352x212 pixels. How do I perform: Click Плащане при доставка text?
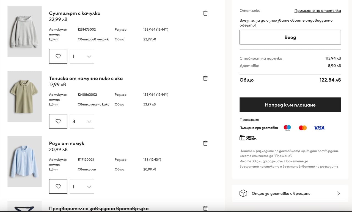coord(258,128)
